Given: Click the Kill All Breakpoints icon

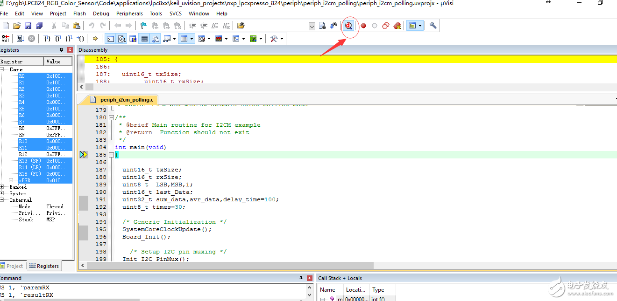Looking at the screenshot, I should [x=397, y=26].
